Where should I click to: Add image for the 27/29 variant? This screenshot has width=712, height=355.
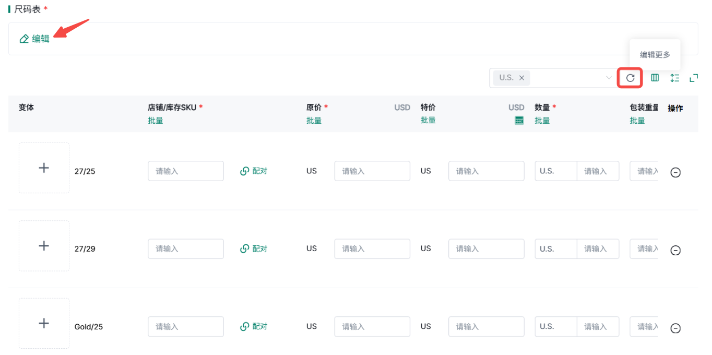44,245
